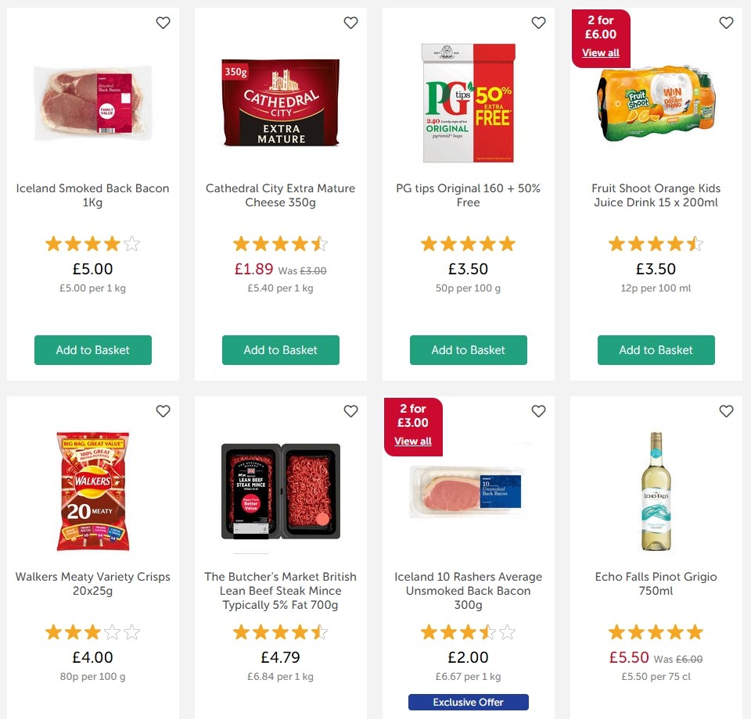Viewport: 751px width, 719px height.
Task: Toggle the wishlist heart on PG tips Original
Action: [538, 23]
